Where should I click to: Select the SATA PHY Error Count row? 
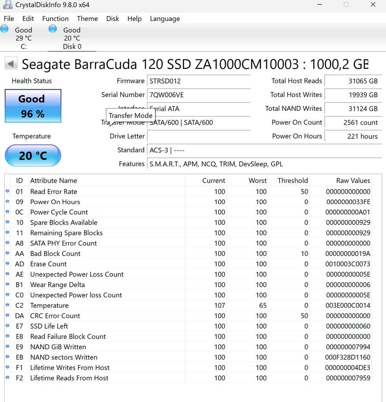coord(188,243)
